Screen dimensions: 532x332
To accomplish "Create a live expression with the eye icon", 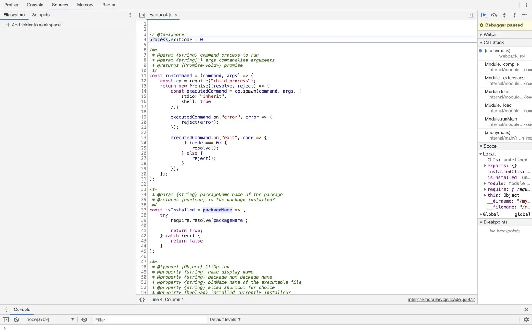I will click(84, 320).
